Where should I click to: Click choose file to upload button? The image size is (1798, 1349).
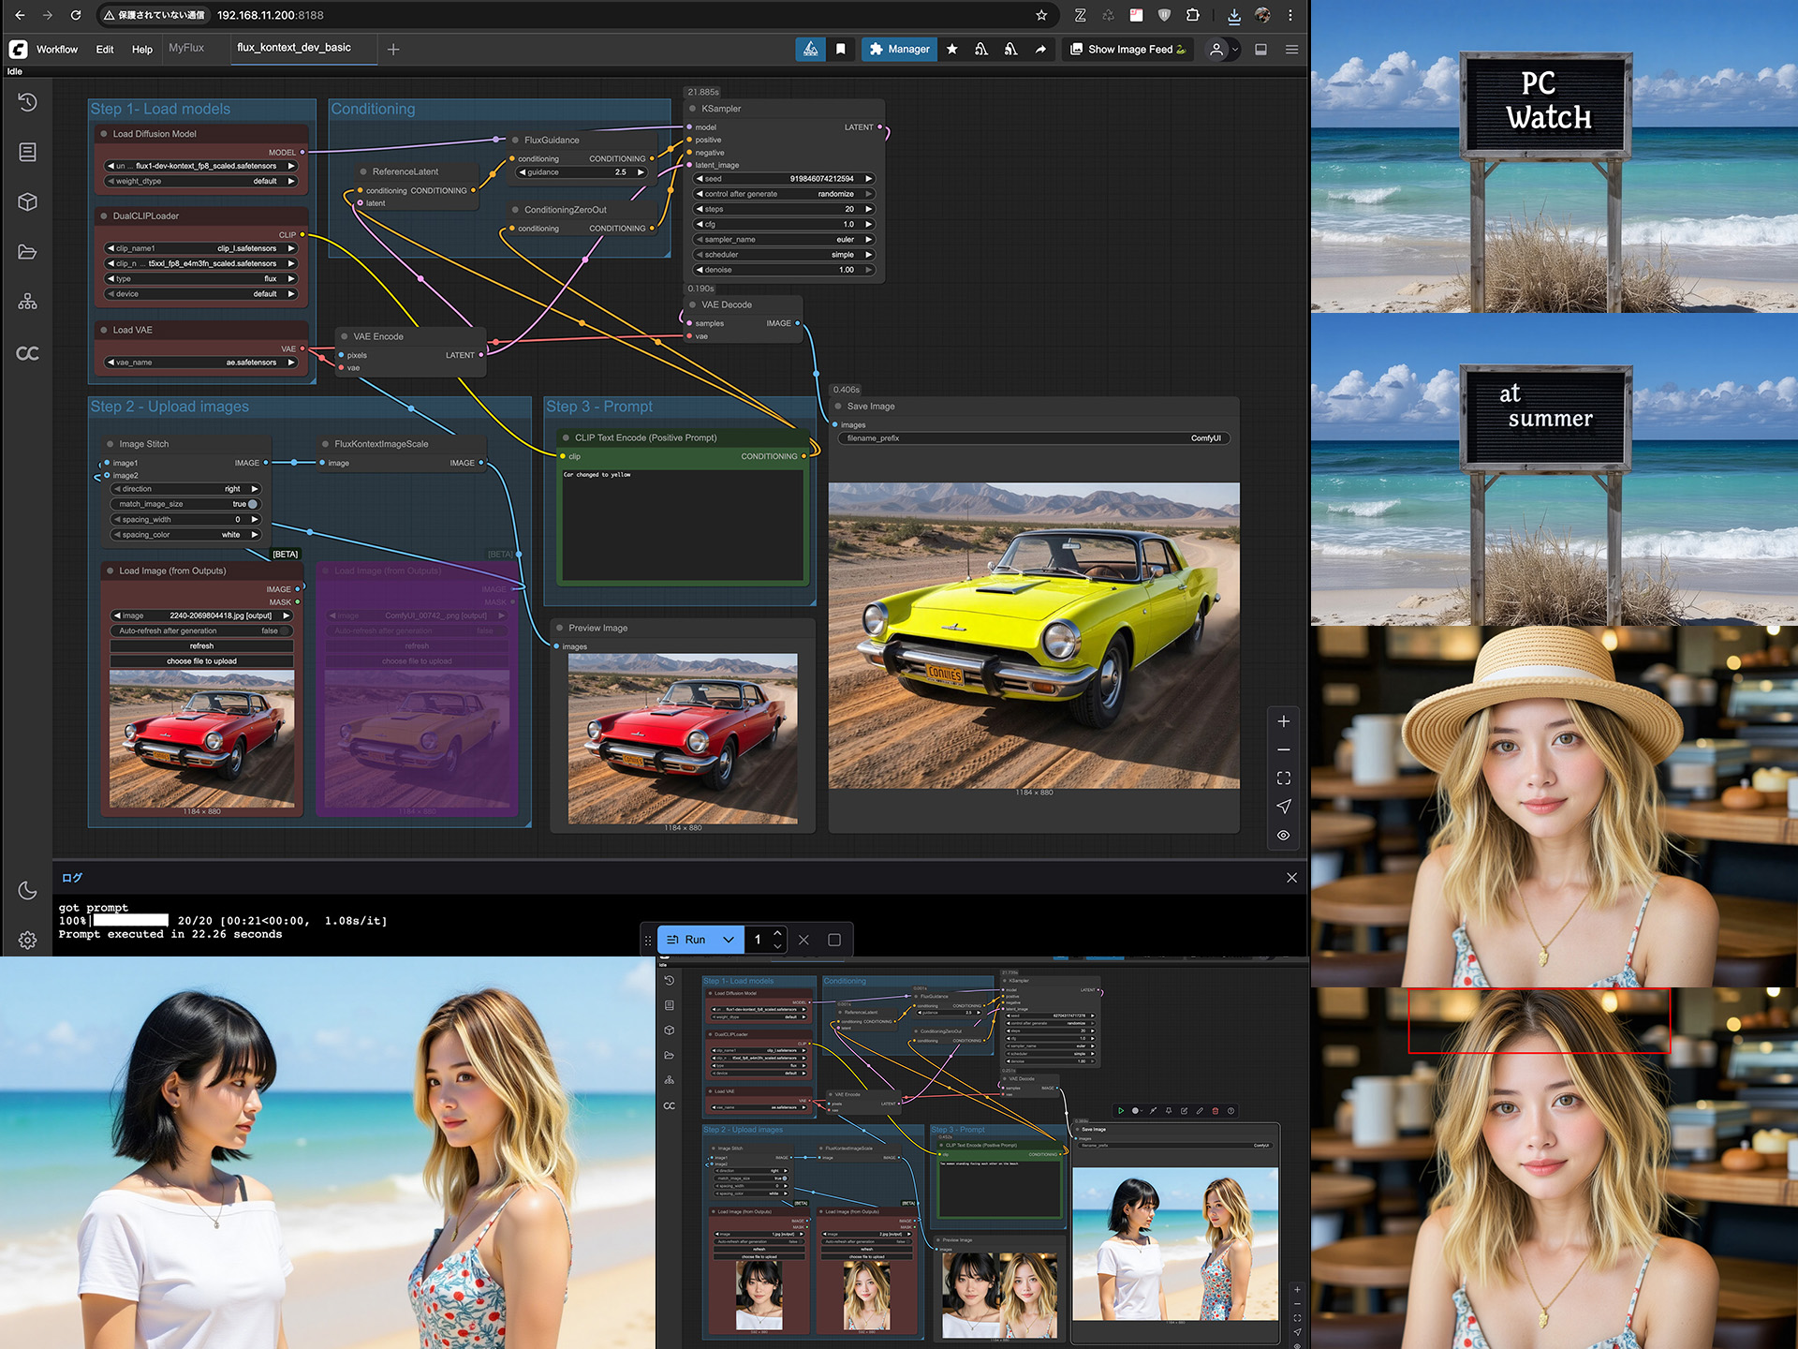pyautogui.click(x=201, y=661)
